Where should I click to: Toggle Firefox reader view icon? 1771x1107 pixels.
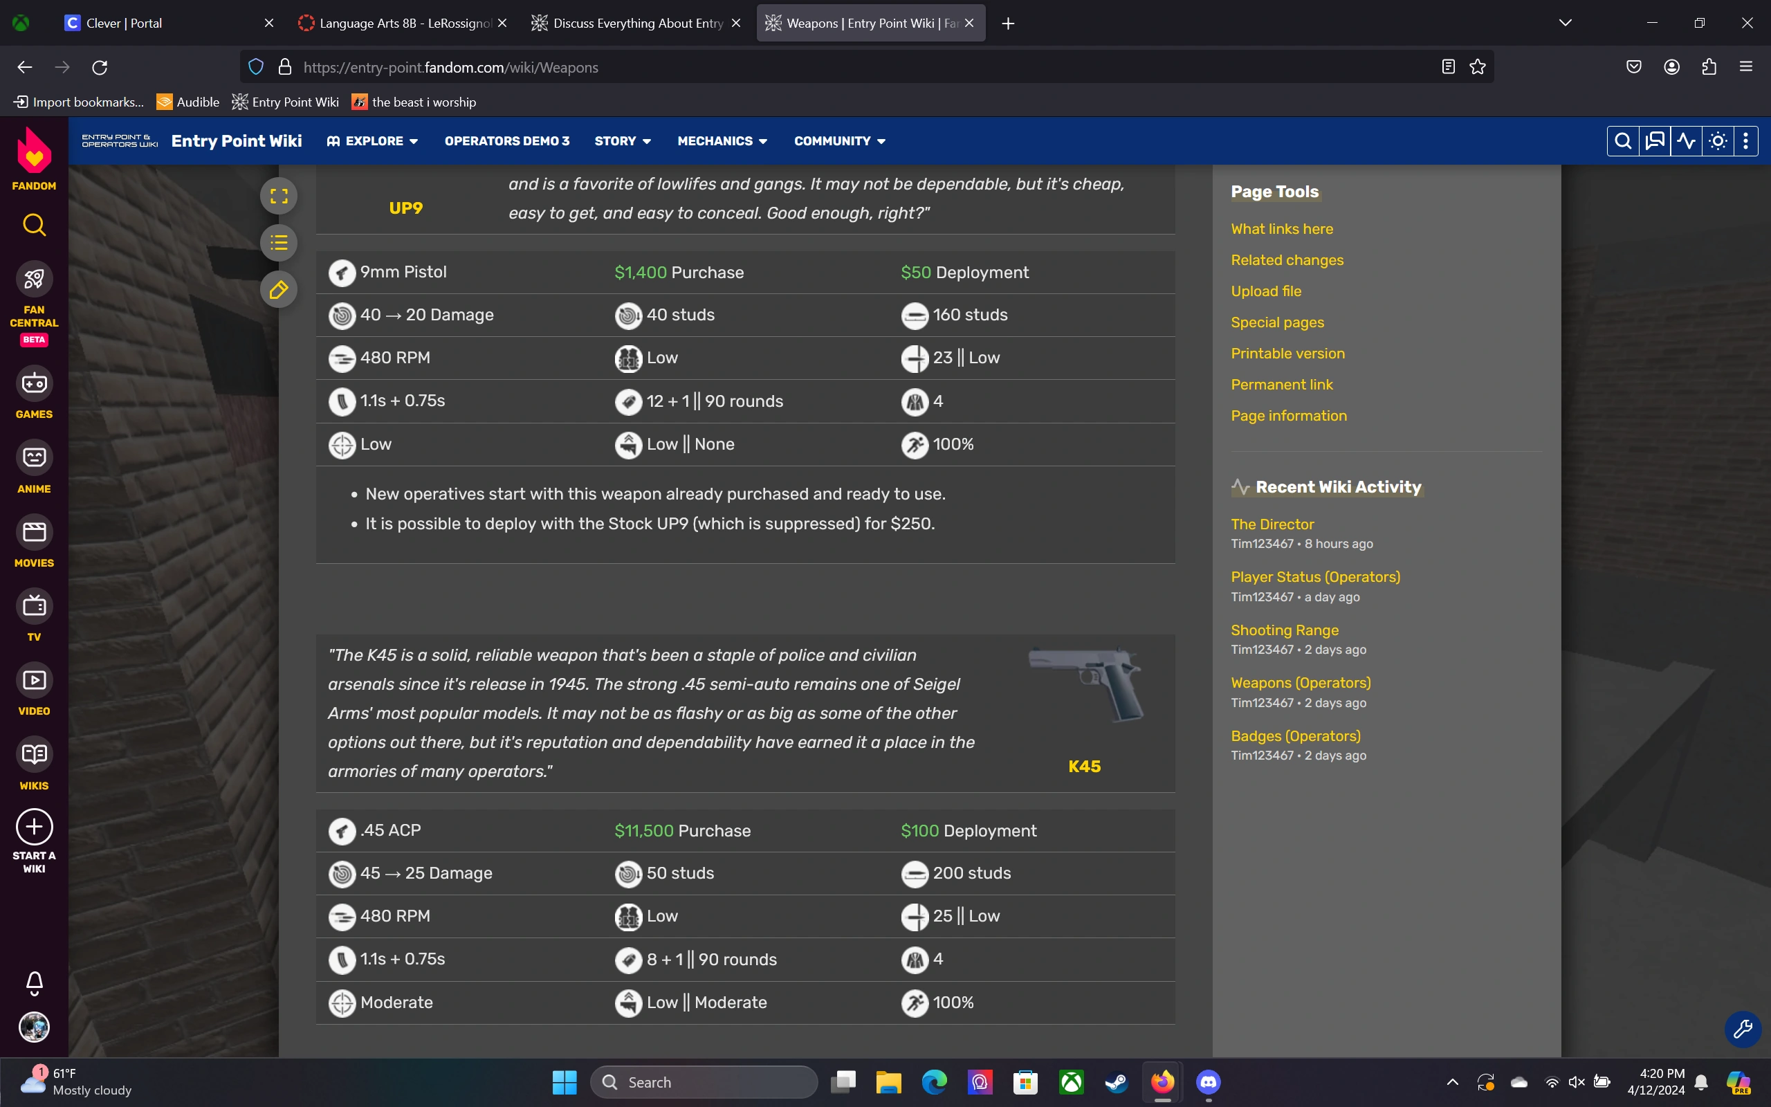(1447, 66)
